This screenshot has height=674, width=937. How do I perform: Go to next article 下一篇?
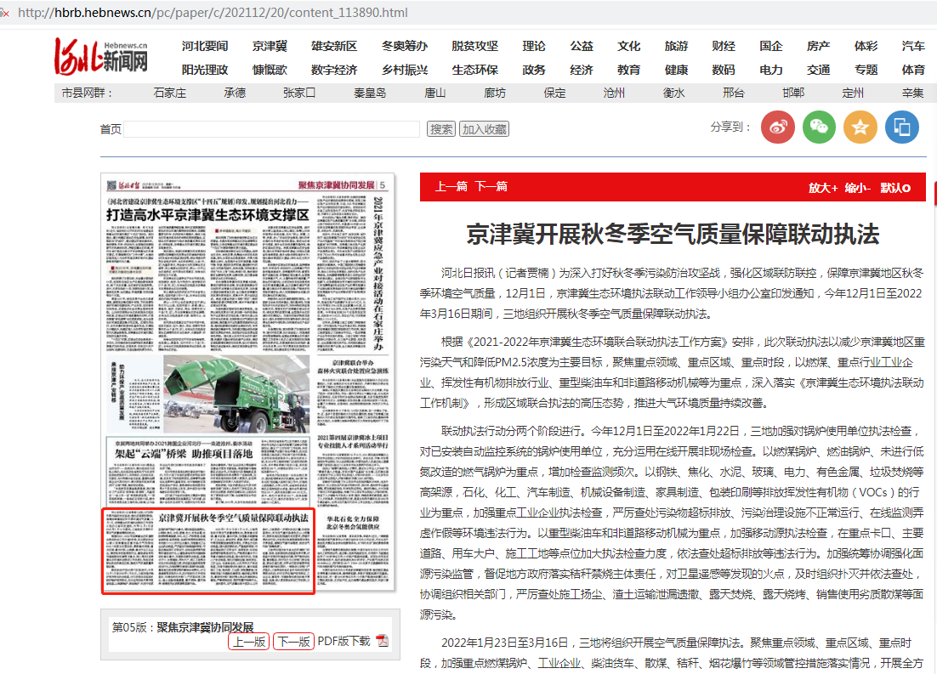491,187
